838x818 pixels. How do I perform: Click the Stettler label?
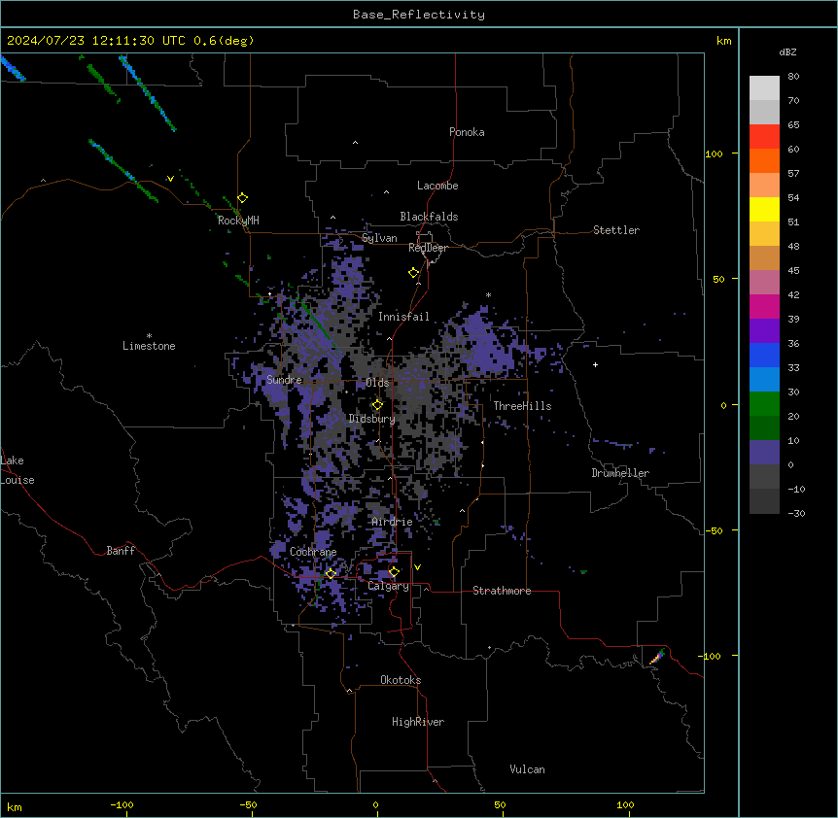(615, 230)
